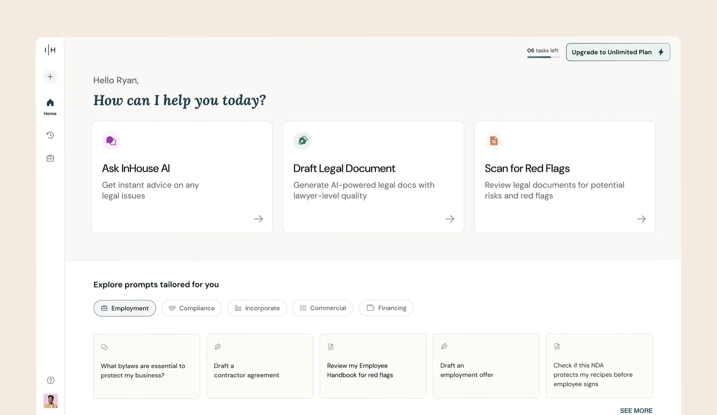Click the 'Hello Ryan,' greeting
This screenshot has height=415, width=717.
tap(116, 80)
